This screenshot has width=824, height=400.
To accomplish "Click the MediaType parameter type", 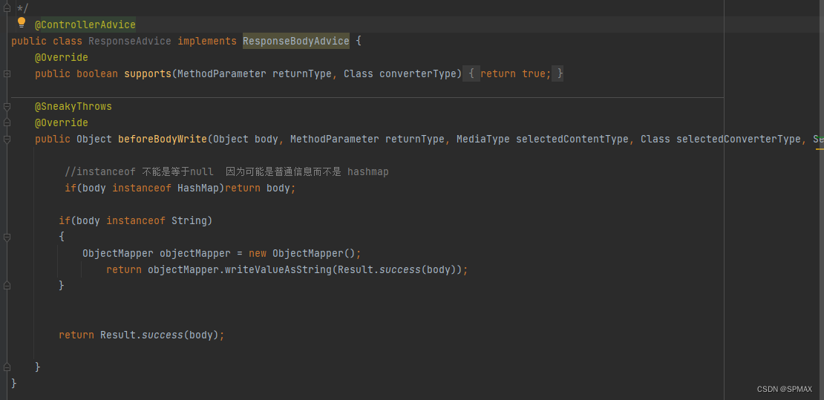I will click(x=483, y=140).
